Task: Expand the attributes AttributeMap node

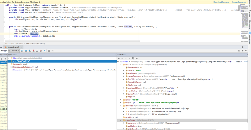Action: pos(123,73)
